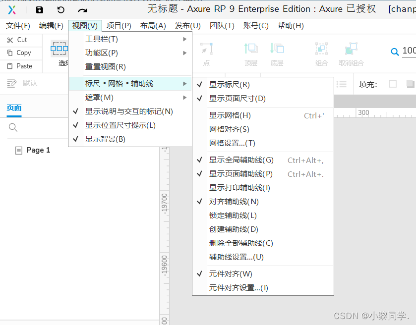Send to back using the 底层 icon
The height and width of the screenshot is (325, 416).
pyautogui.click(x=277, y=49)
